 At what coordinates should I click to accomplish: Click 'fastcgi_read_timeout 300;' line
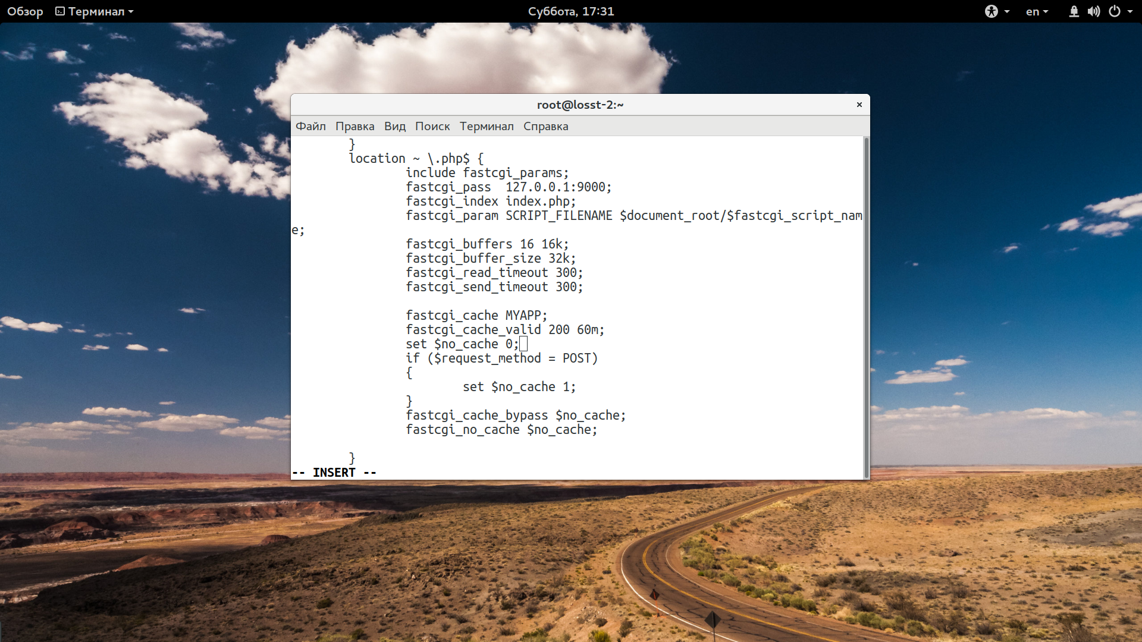(494, 273)
